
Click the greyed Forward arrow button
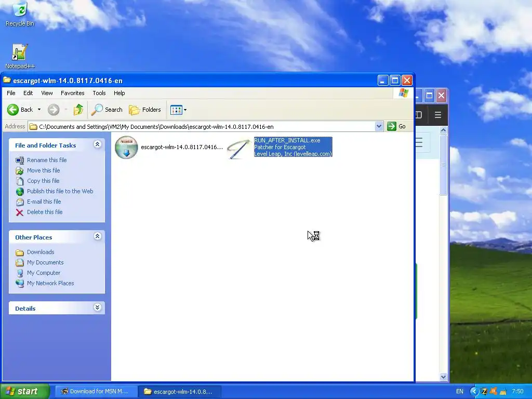pos(54,110)
